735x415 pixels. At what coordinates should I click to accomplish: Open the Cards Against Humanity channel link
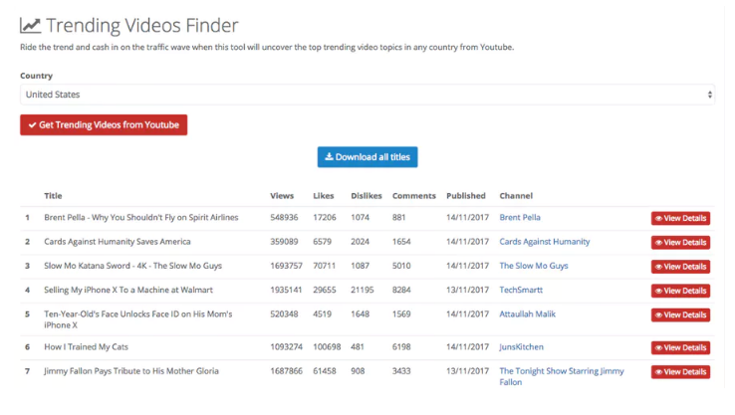point(545,242)
